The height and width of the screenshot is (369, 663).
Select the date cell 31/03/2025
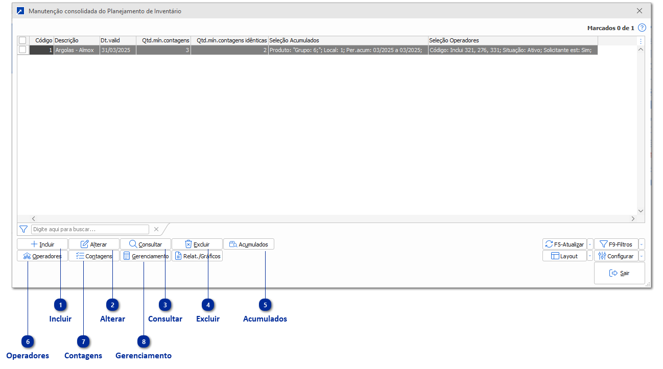pos(118,50)
